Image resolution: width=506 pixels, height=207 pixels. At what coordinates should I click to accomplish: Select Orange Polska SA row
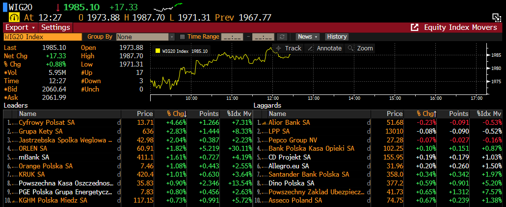128,166
